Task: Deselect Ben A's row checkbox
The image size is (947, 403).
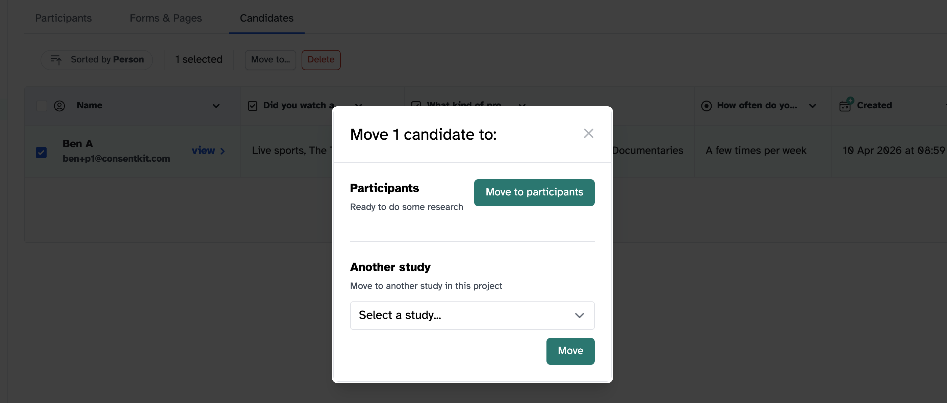Action: tap(41, 152)
